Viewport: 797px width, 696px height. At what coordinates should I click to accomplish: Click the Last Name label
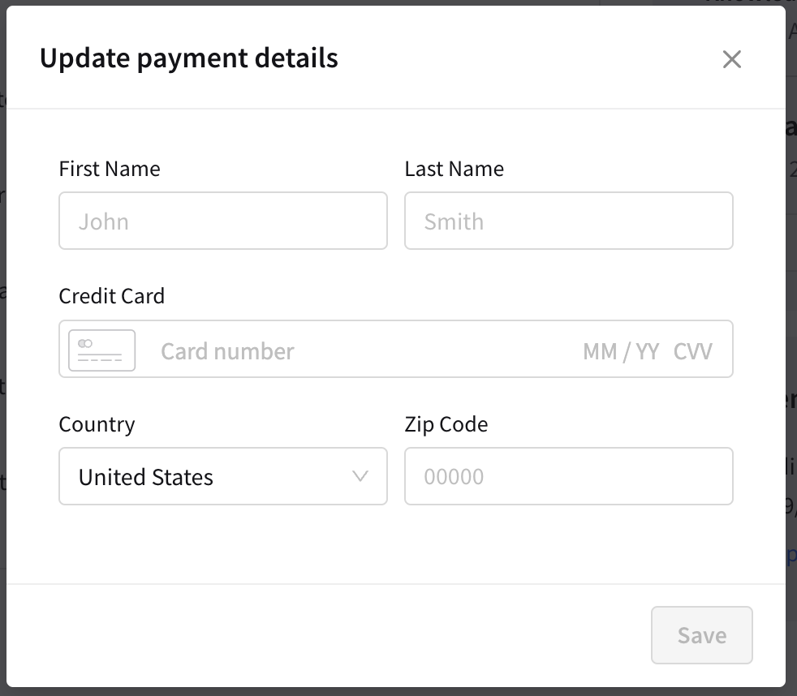455,169
